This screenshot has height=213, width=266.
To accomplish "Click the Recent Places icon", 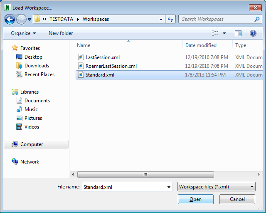I will [x=19, y=74].
